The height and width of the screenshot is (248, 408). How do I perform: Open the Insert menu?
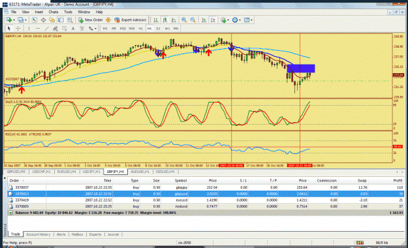39,12
